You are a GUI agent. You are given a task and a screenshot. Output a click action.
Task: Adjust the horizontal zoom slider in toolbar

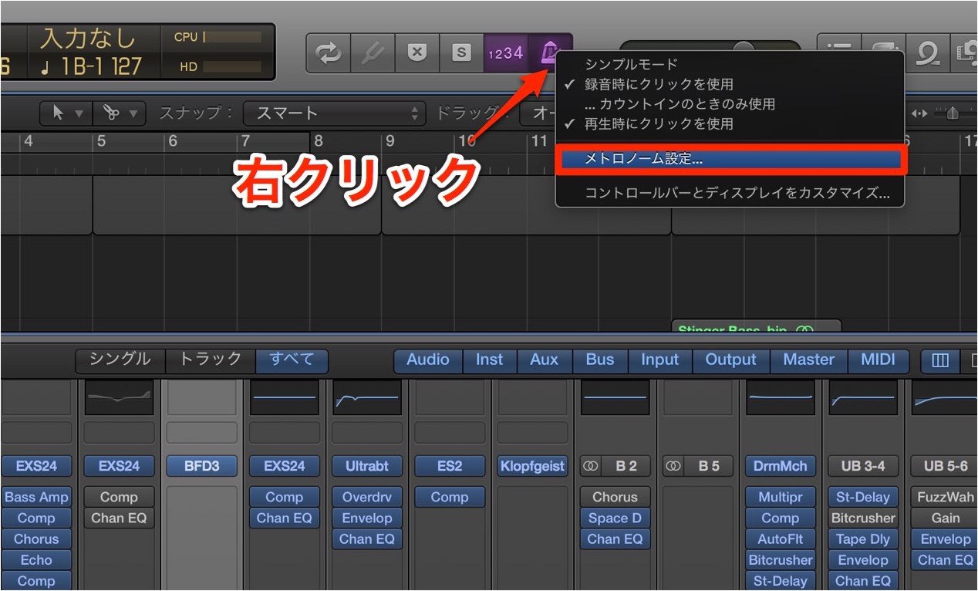click(953, 113)
